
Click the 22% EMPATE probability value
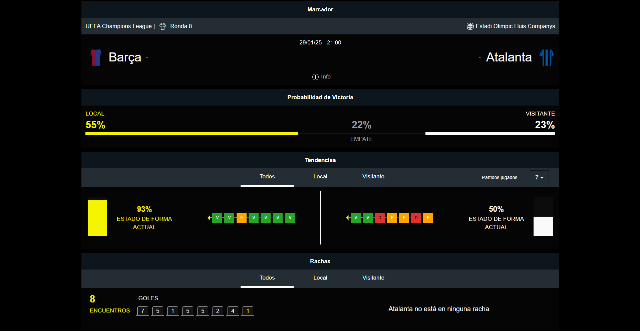(361, 125)
